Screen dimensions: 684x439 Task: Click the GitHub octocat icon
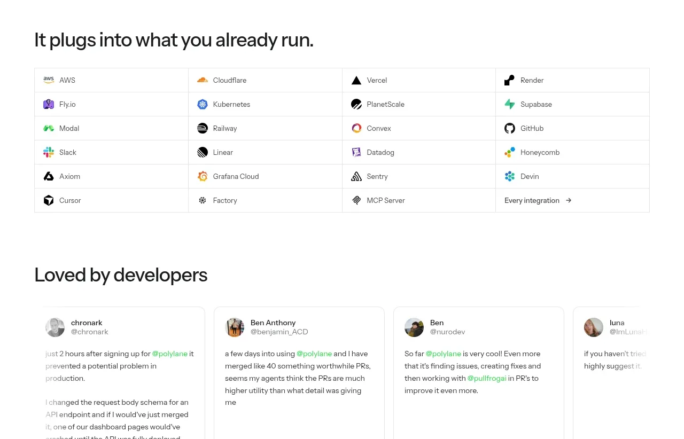[510, 128]
